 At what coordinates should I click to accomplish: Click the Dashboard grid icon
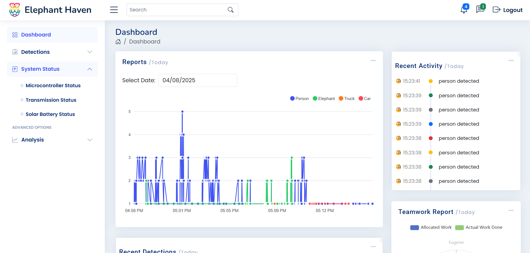point(15,35)
